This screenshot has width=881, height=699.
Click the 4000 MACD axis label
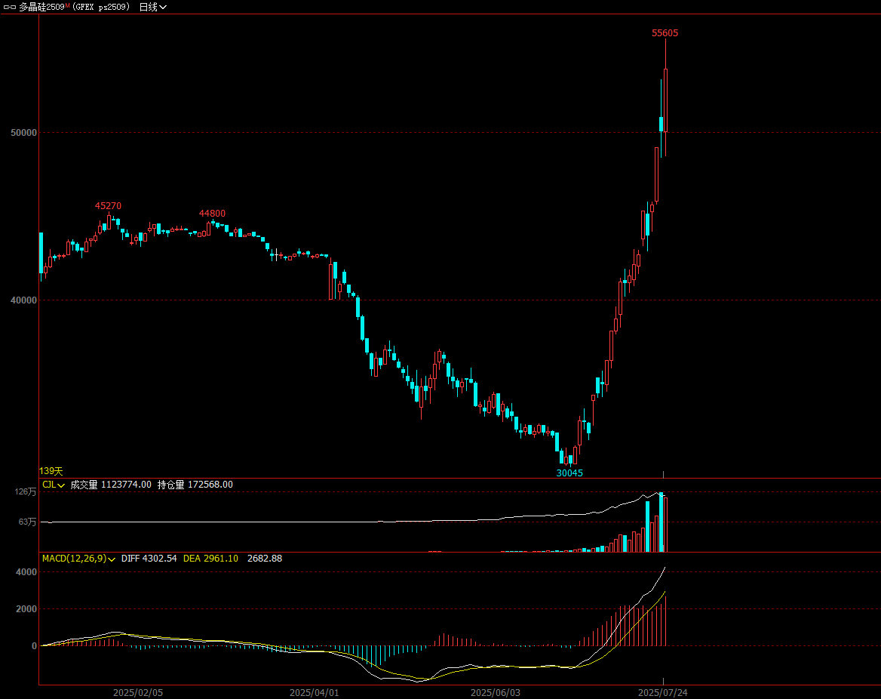(x=26, y=572)
